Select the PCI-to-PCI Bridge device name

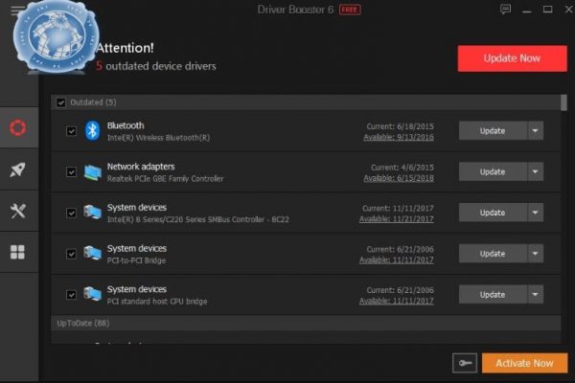click(x=136, y=260)
